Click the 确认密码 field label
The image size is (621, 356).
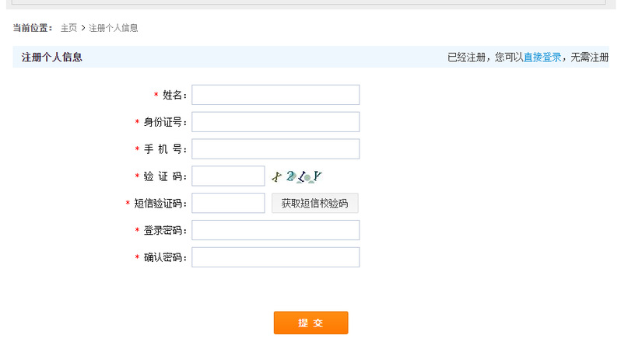coord(164,258)
